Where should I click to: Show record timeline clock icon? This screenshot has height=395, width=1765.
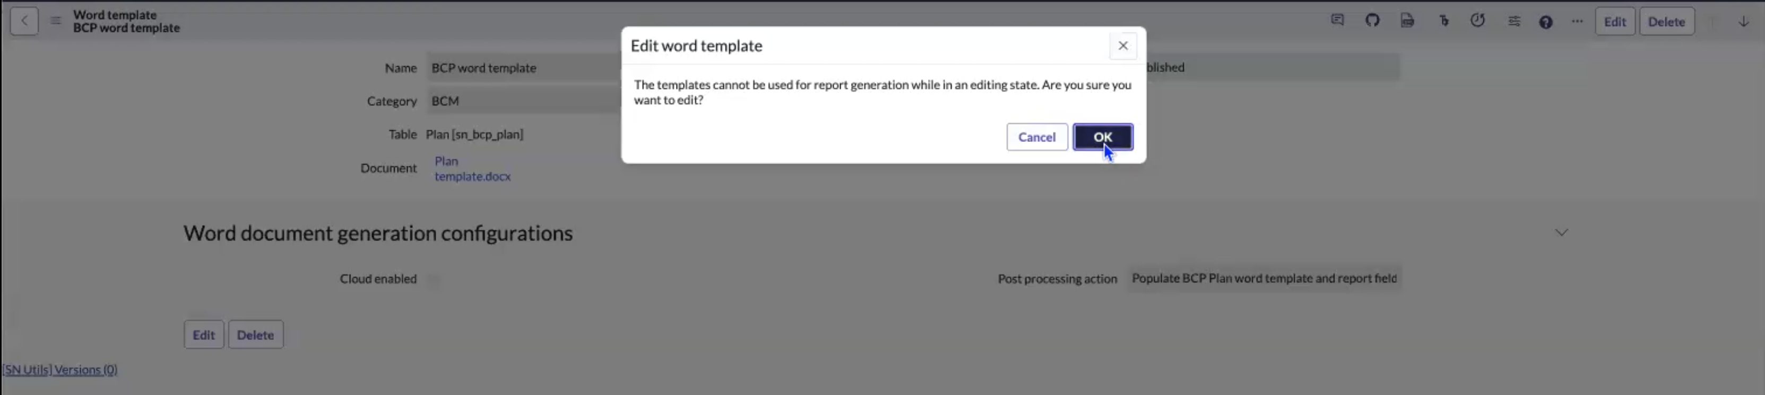tap(1477, 21)
